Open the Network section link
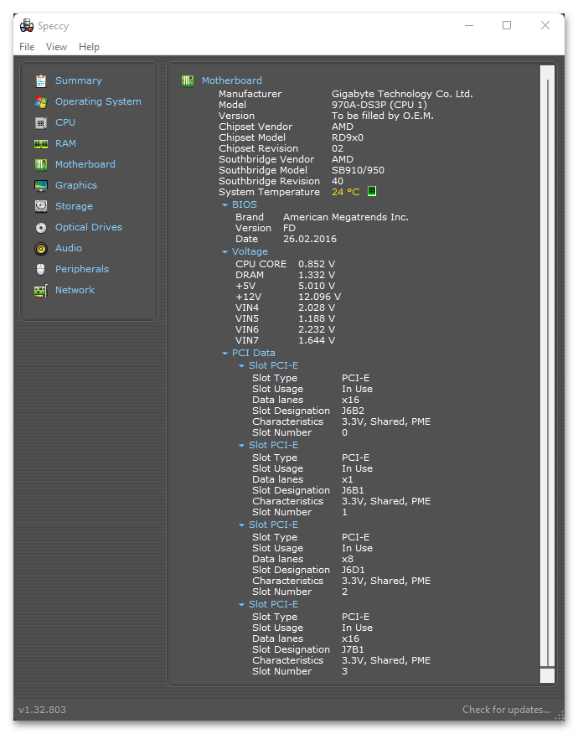 coord(75,290)
